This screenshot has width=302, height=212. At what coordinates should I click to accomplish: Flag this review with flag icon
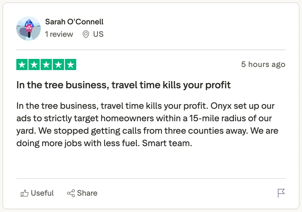point(281,193)
